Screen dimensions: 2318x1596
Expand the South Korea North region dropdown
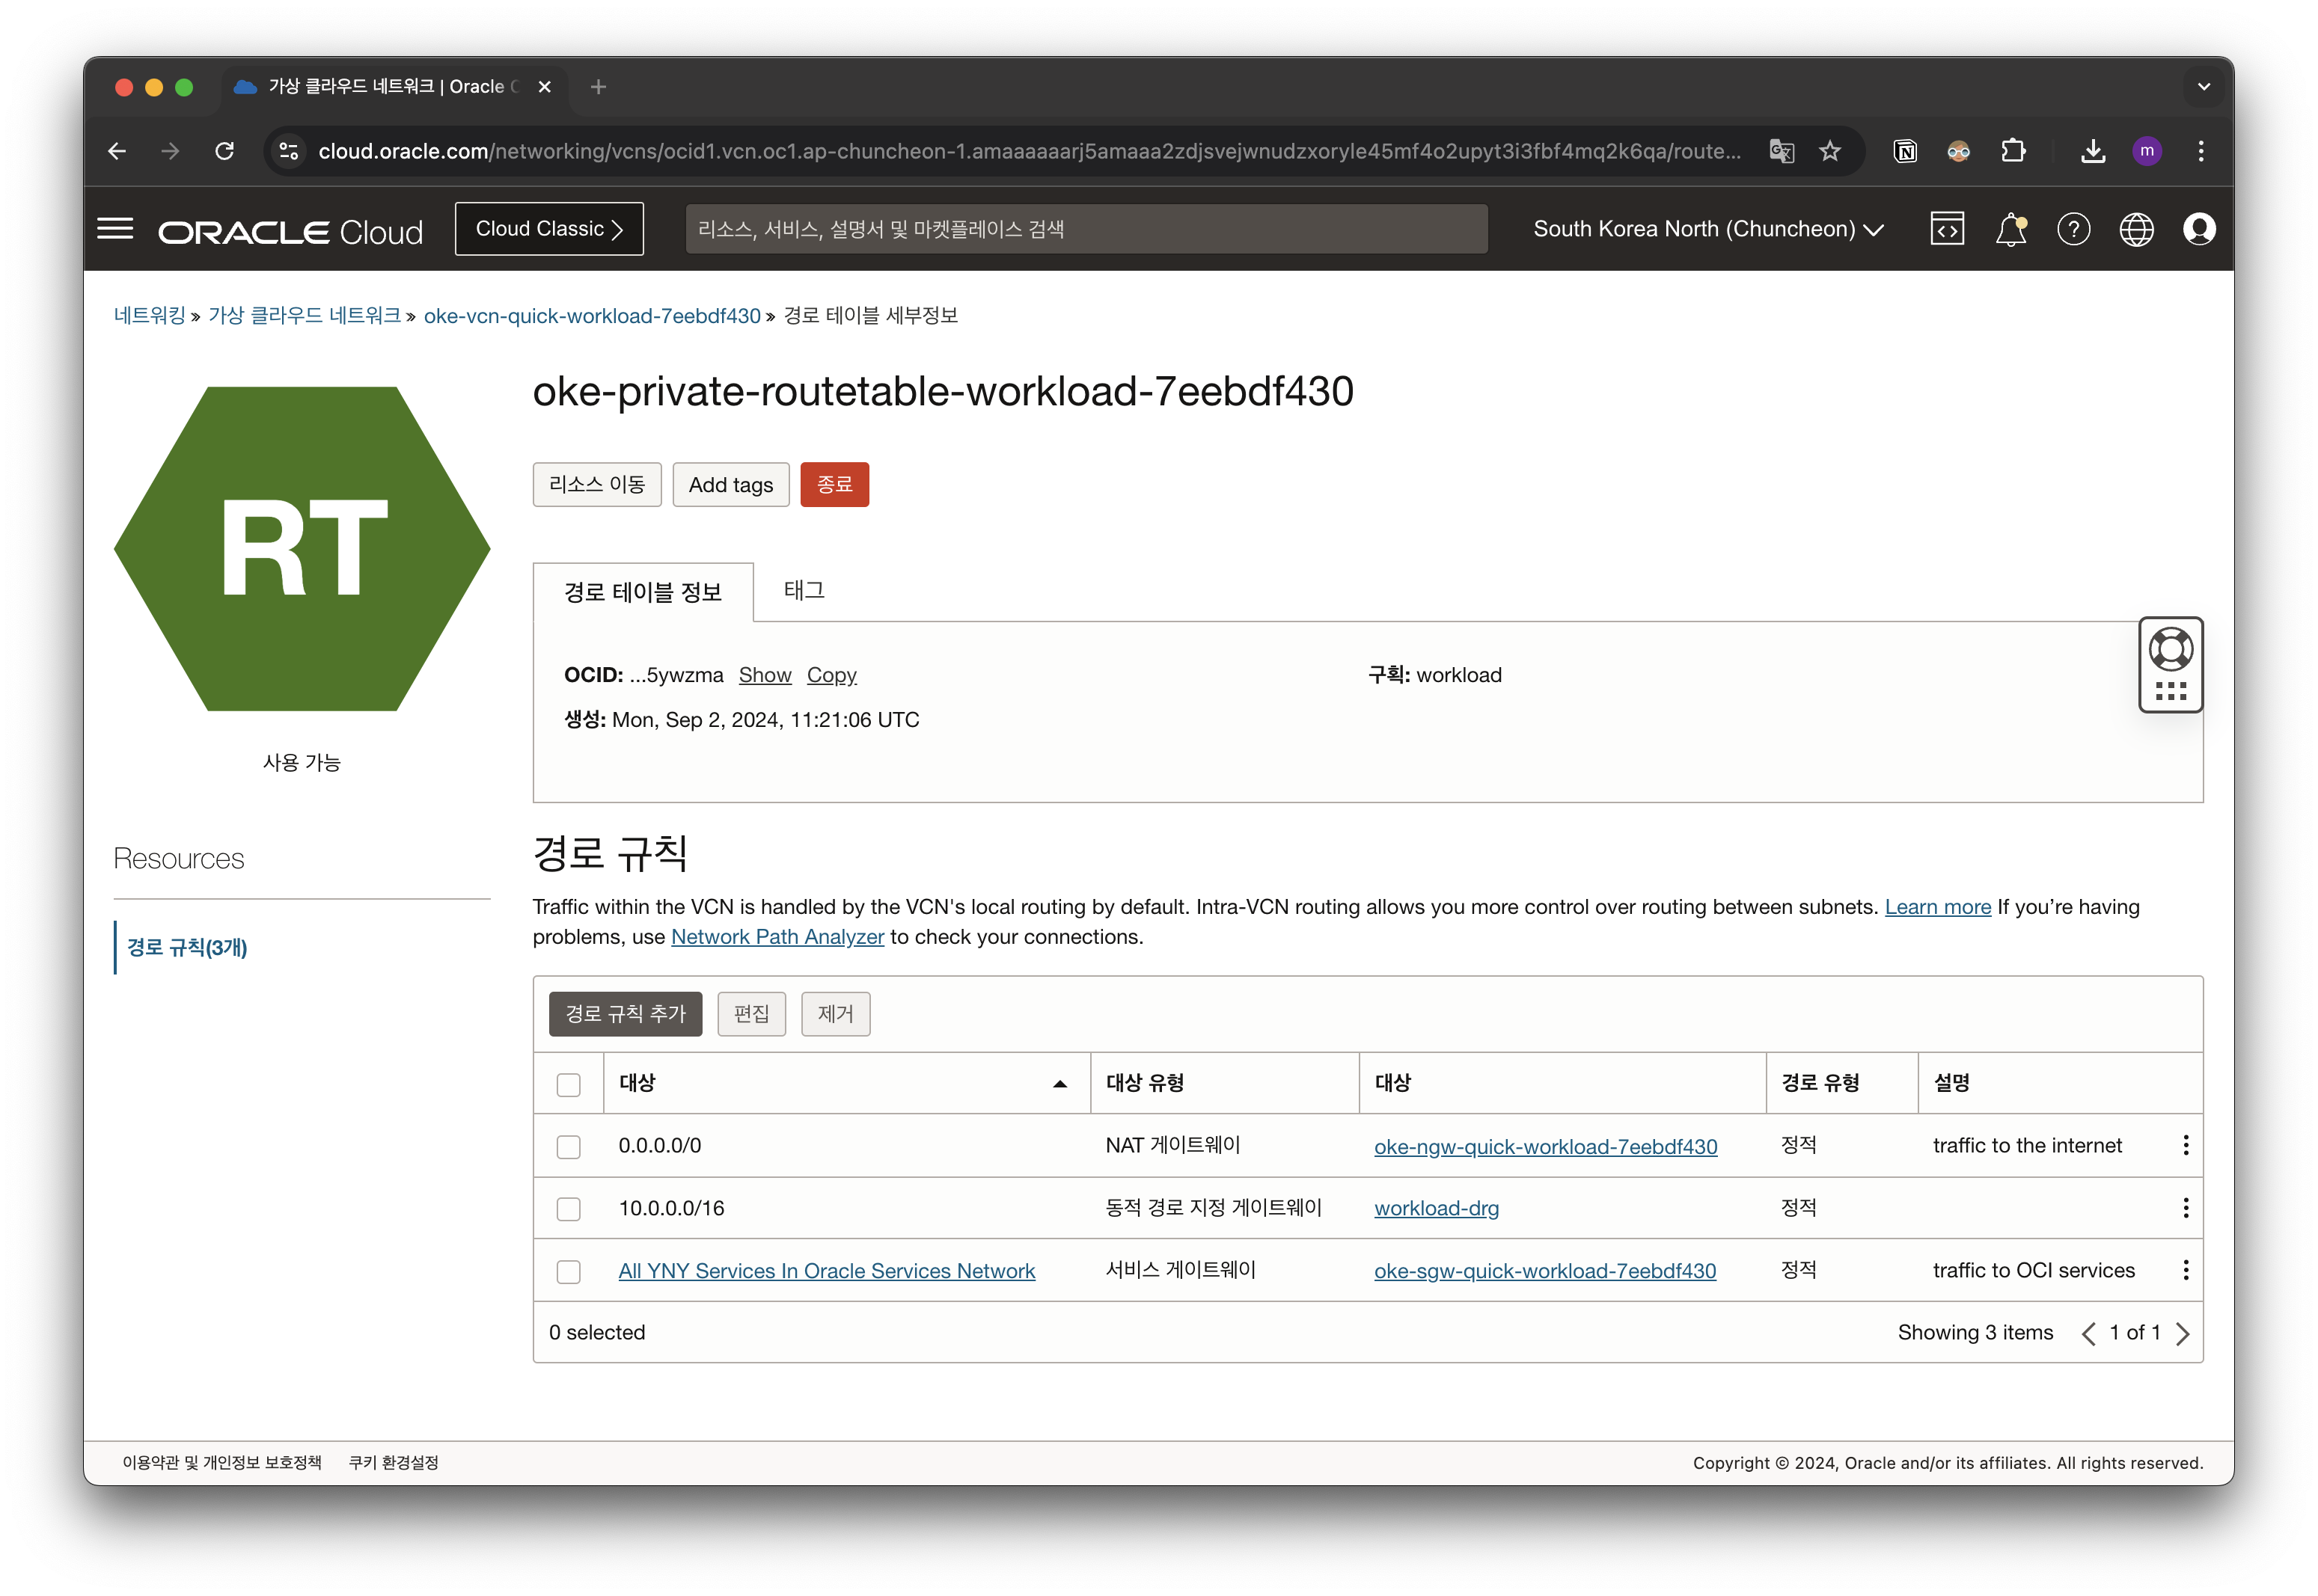(x=1709, y=229)
